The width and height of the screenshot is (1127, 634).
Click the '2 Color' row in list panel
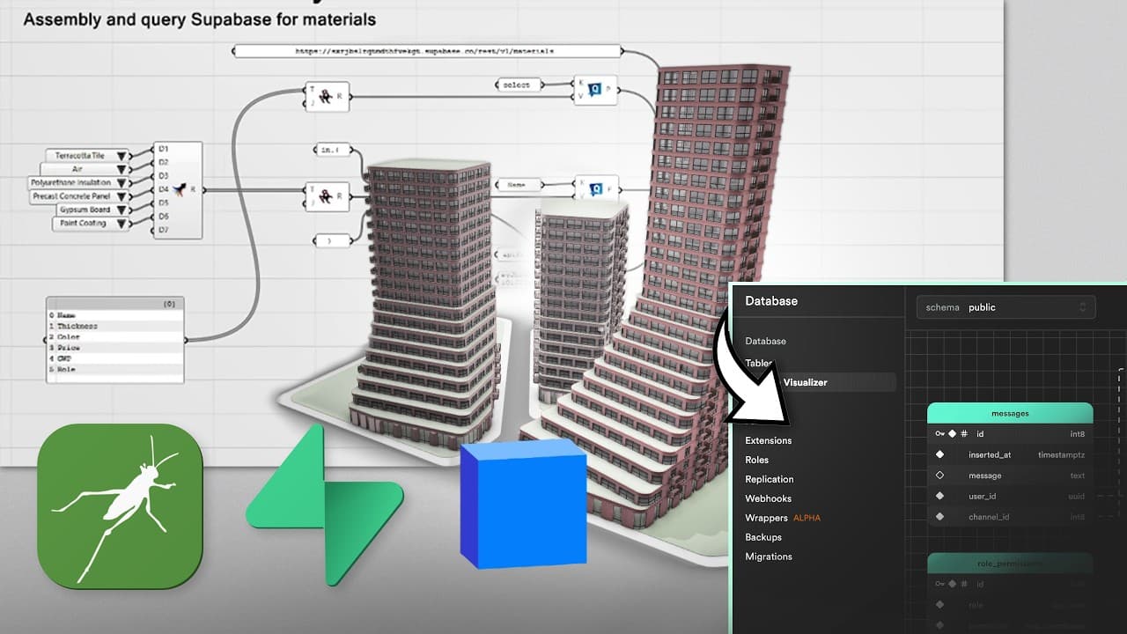click(x=114, y=337)
